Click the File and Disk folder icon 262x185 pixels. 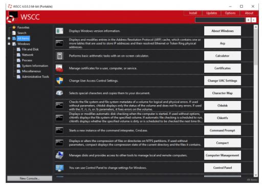tap(18, 49)
